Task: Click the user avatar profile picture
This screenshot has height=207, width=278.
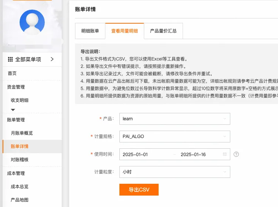Action: click(32, 22)
